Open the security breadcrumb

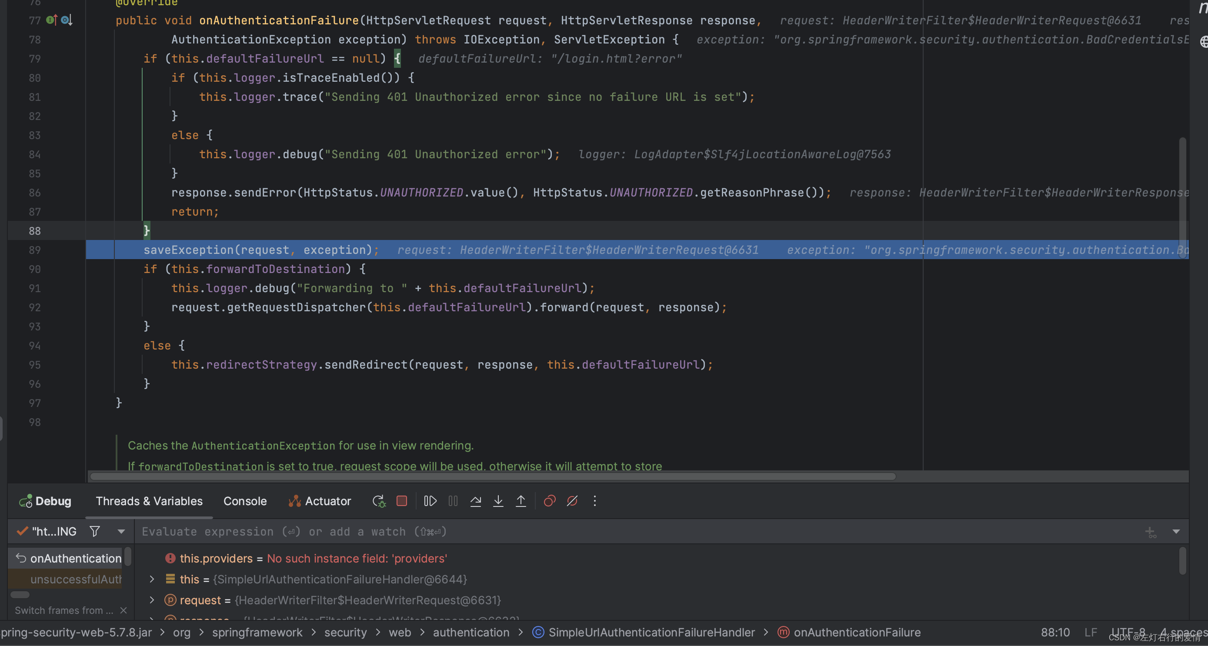pos(346,633)
